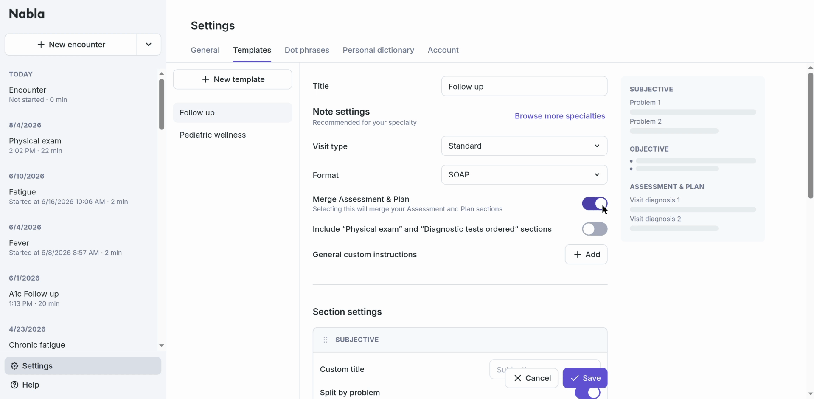Select the Follow up template

pos(233,113)
